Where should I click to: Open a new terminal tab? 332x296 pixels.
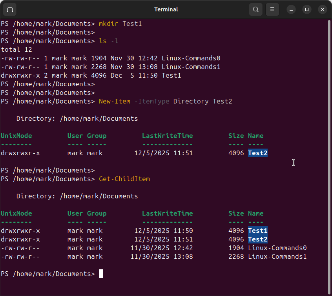click(9, 9)
